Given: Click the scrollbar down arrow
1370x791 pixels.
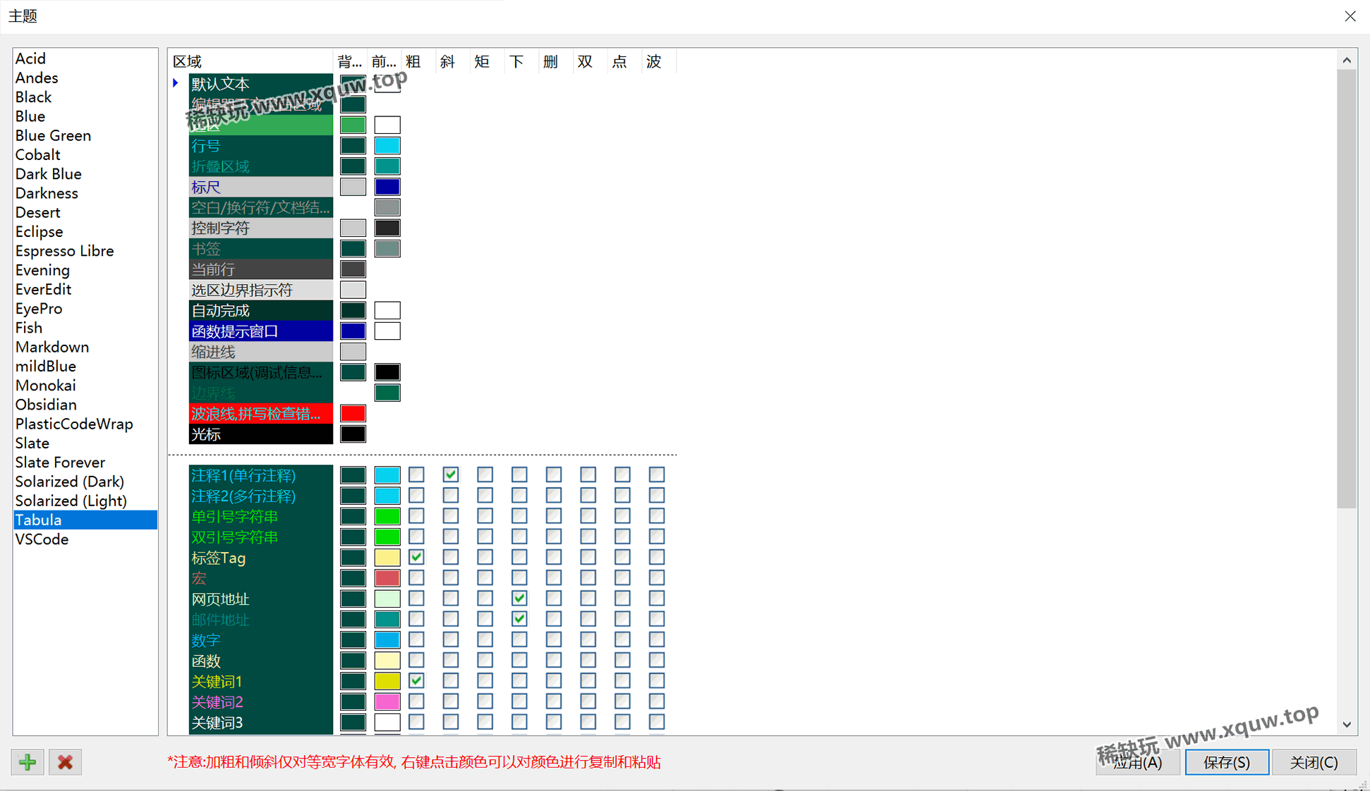Looking at the screenshot, I should pyautogui.click(x=1347, y=725).
